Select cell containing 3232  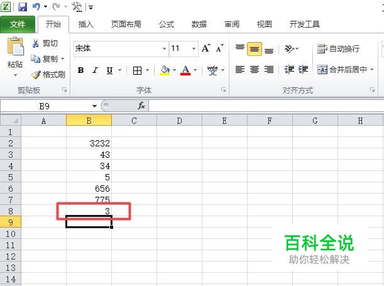point(89,143)
